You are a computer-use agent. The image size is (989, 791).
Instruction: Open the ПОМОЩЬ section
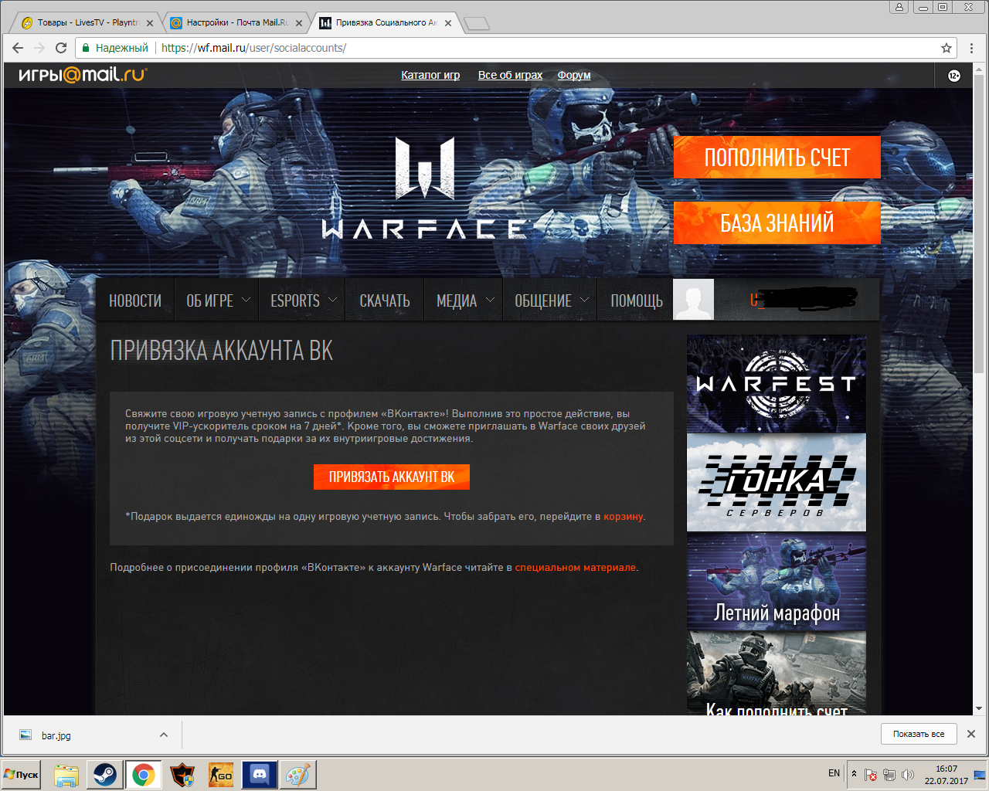(637, 300)
